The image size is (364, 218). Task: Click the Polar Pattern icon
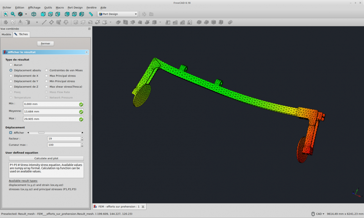pos(182,22)
